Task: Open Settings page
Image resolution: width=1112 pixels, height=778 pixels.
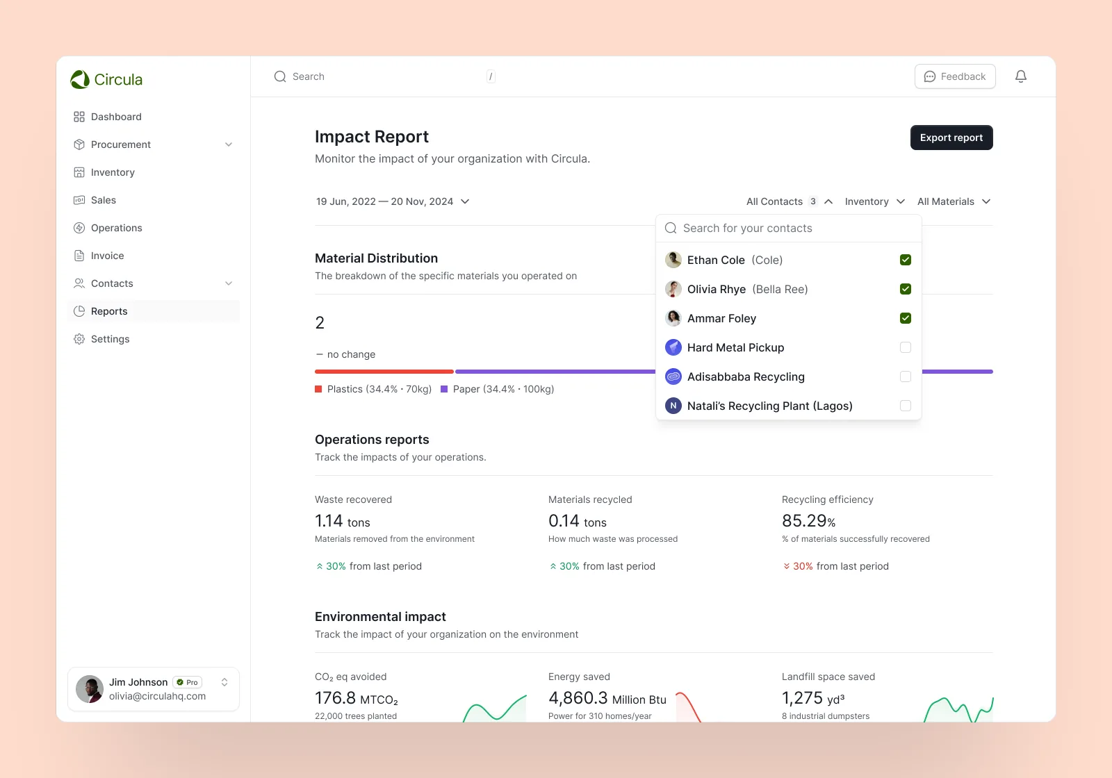Action: coord(154,339)
